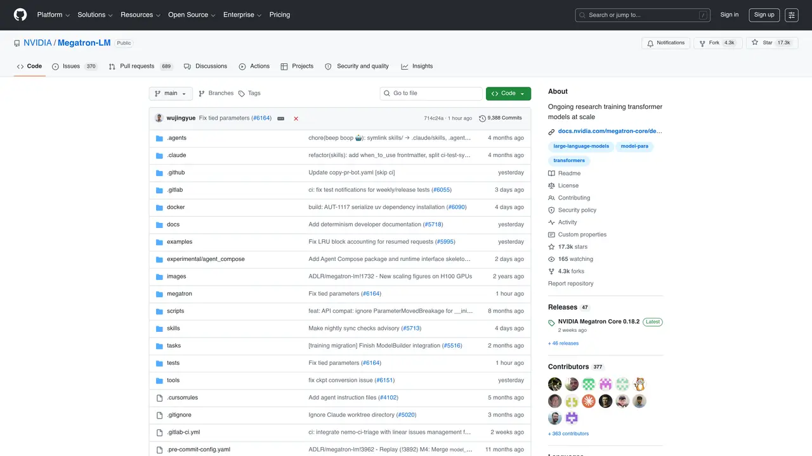Click the Sign up button
Viewport: 812px width, 456px height.
764,15
